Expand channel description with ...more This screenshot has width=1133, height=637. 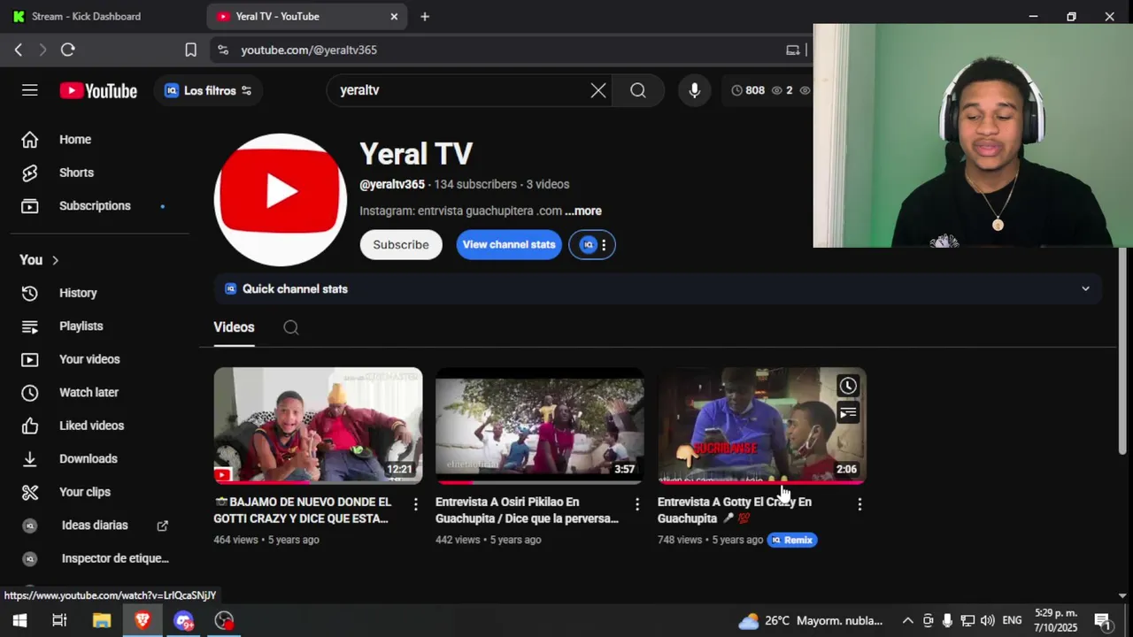click(x=583, y=211)
